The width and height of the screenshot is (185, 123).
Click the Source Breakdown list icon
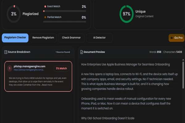pos(6,52)
